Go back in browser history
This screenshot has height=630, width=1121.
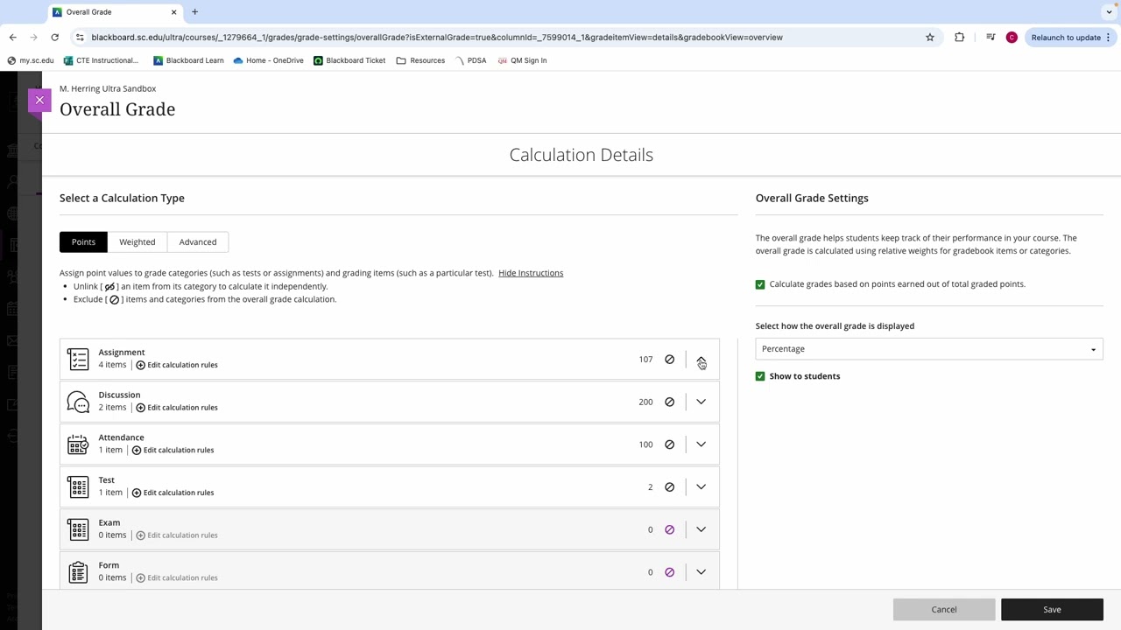click(x=12, y=38)
